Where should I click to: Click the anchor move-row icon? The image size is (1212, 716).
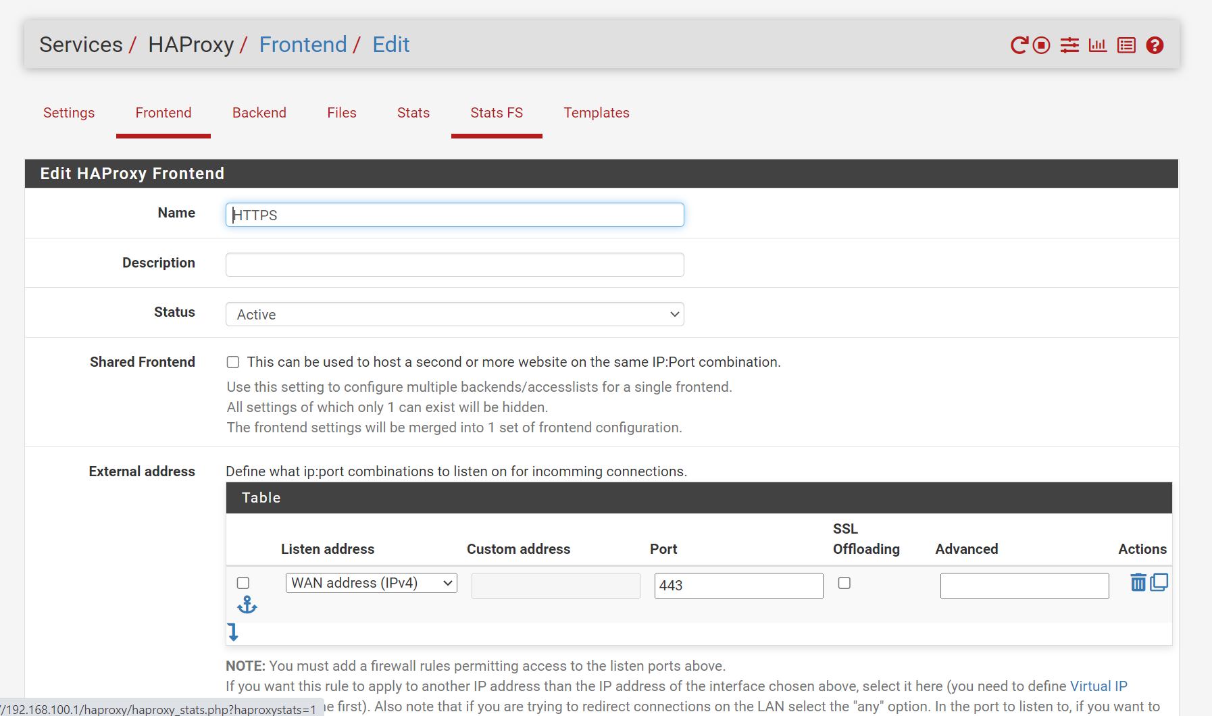pyautogui.click(x=247, y=605)
